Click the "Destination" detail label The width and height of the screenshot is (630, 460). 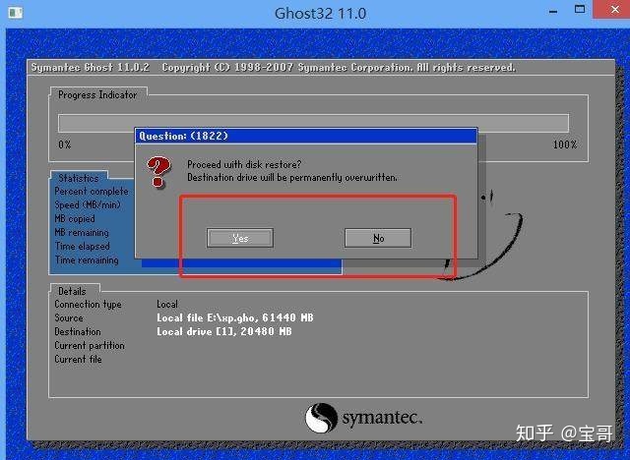tap(78, 331)
